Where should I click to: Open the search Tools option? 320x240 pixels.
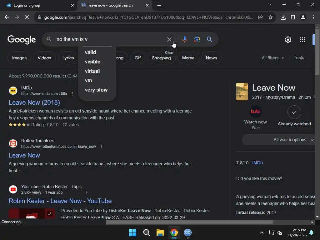tap(299, 58)
